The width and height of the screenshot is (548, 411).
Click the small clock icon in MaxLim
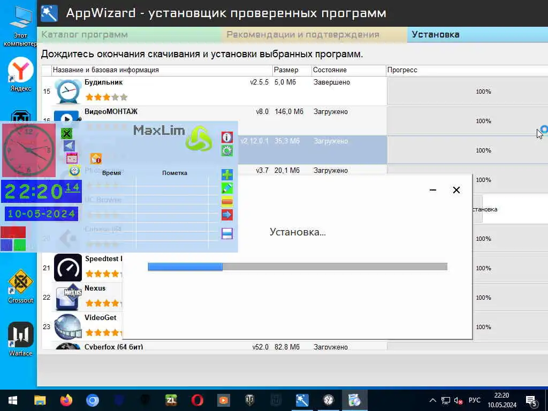(74, 171)
